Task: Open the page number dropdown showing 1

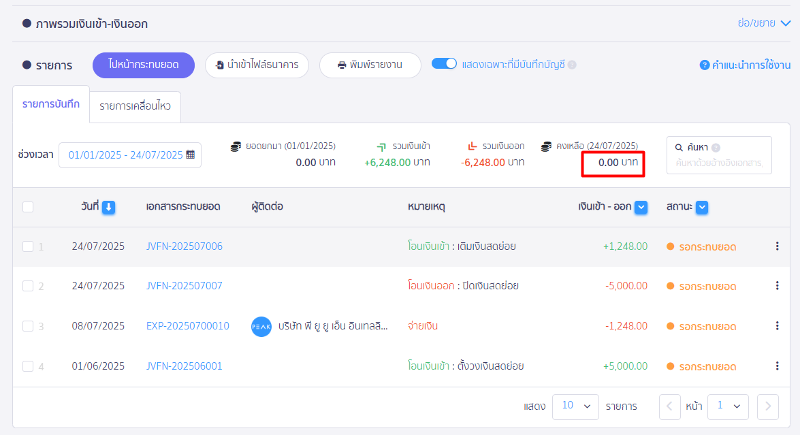Action: pyautogui.click(x=728, y=406)
